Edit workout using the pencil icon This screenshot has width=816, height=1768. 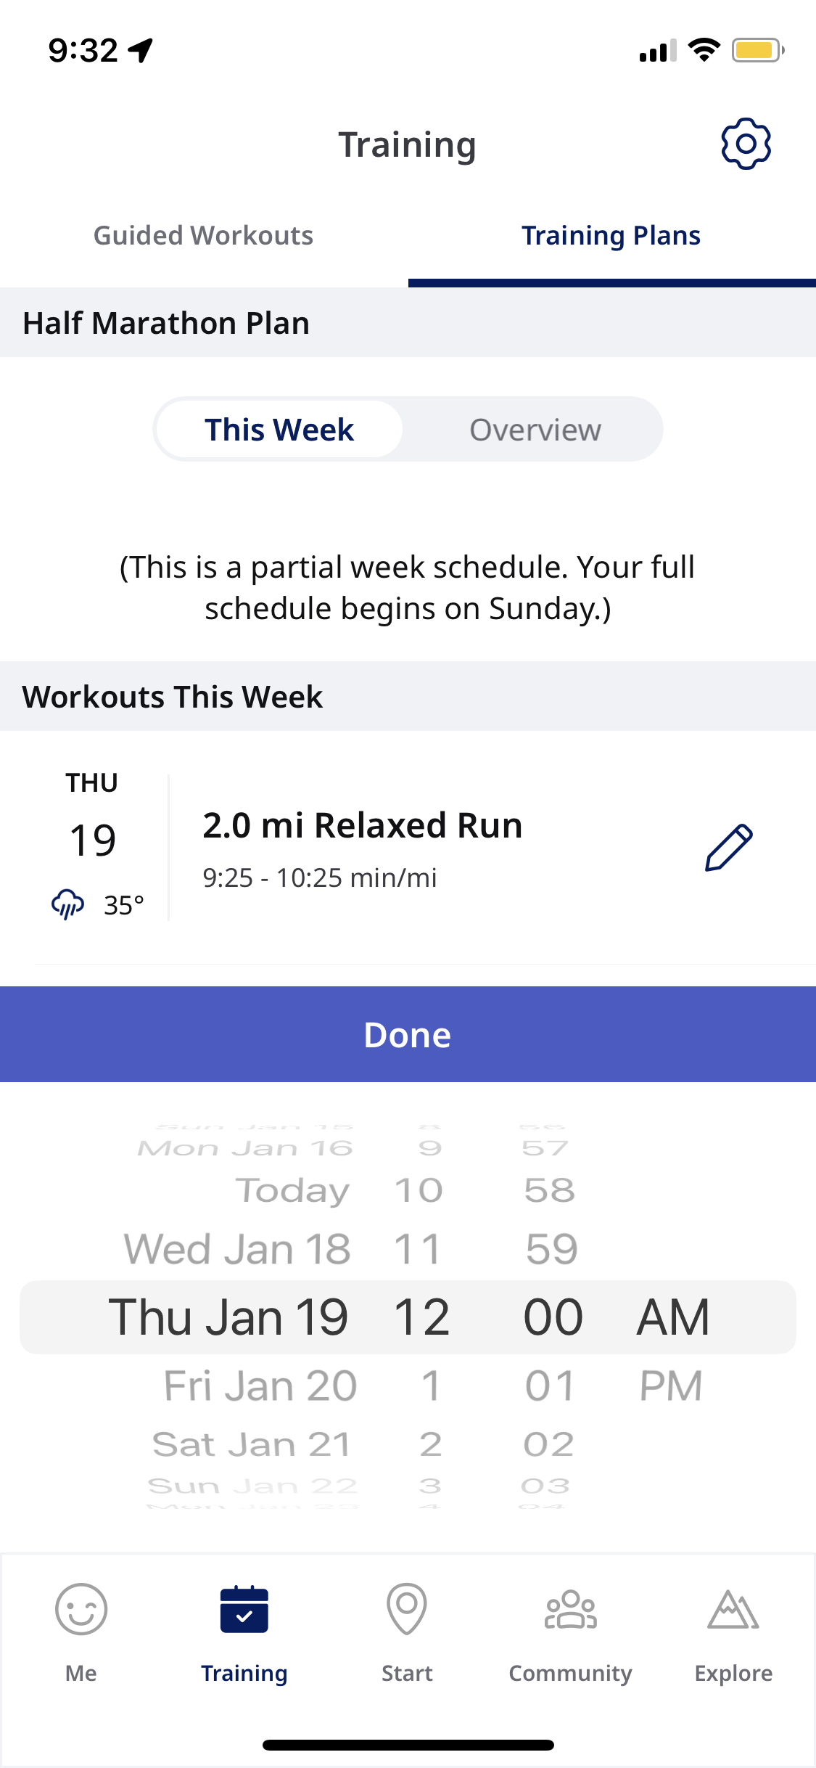click(728, 847)
